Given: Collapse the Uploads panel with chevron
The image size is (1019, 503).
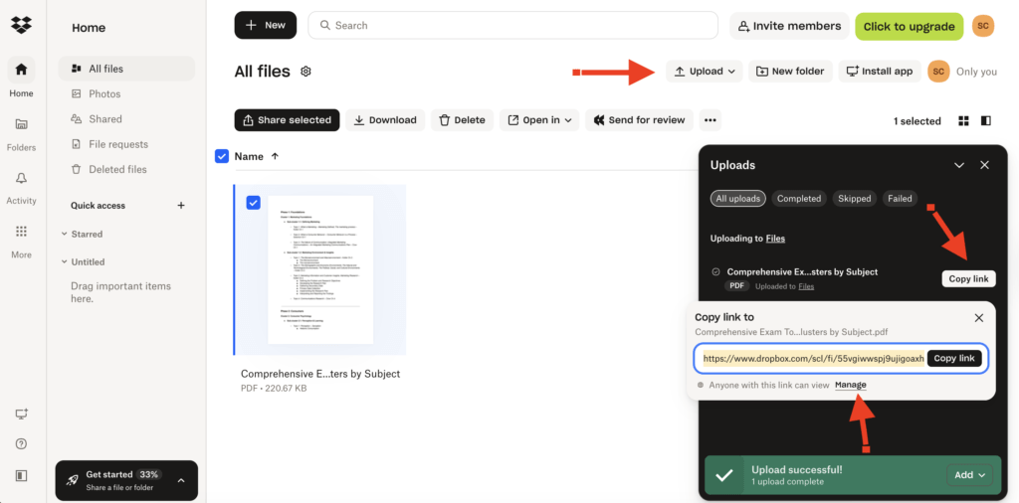Looking at the screenshot, I should pos(959,165).
